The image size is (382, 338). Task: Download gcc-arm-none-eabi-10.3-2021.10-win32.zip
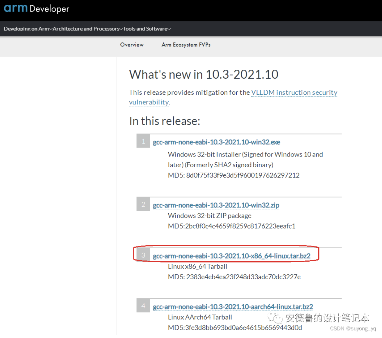216,205
